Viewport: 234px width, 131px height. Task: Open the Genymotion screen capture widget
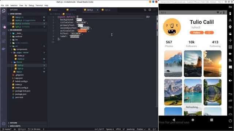click(x=230, y=34)
